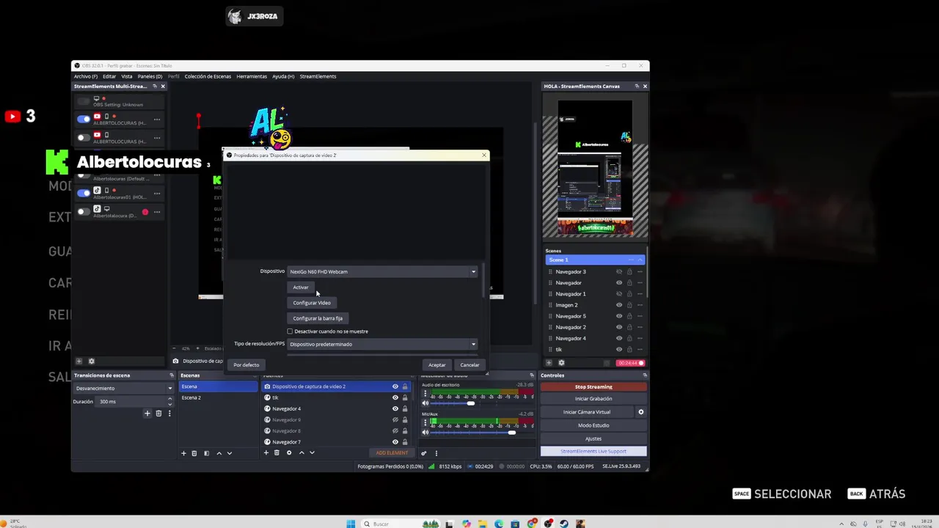Move scene up in Escenas toolbar

tap(219, 453)
